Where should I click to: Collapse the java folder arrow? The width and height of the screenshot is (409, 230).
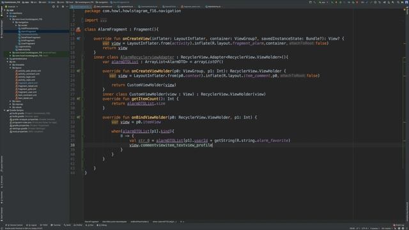[8, 16]
